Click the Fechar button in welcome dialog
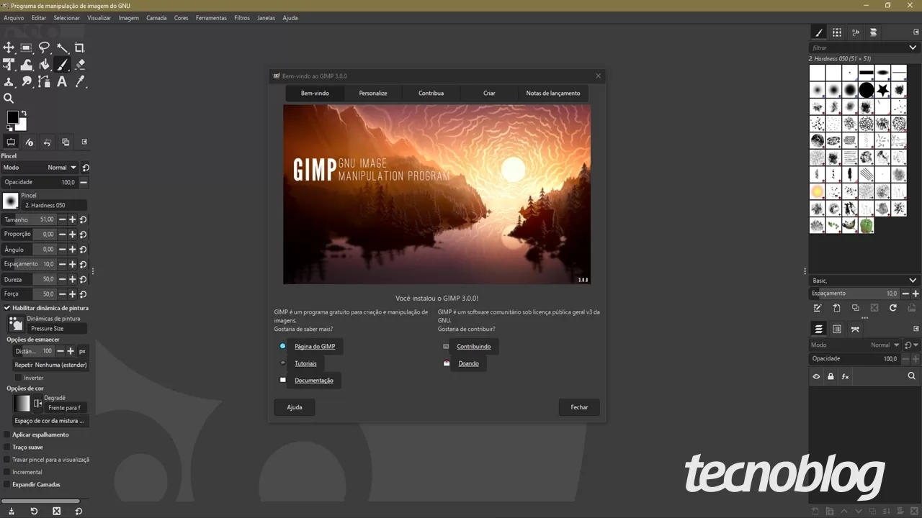The height and width of the screenshot is (518, 922). pos(579,407)
